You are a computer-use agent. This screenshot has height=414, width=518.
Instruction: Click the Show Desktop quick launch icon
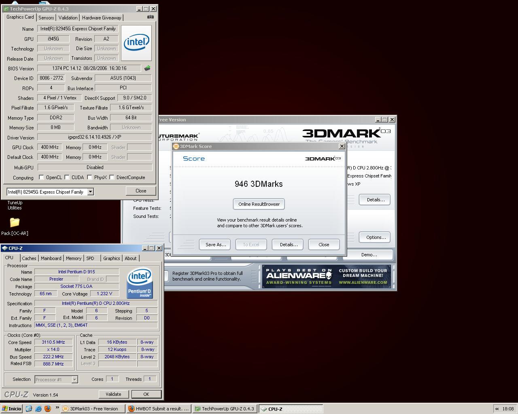tap(29, 409)
